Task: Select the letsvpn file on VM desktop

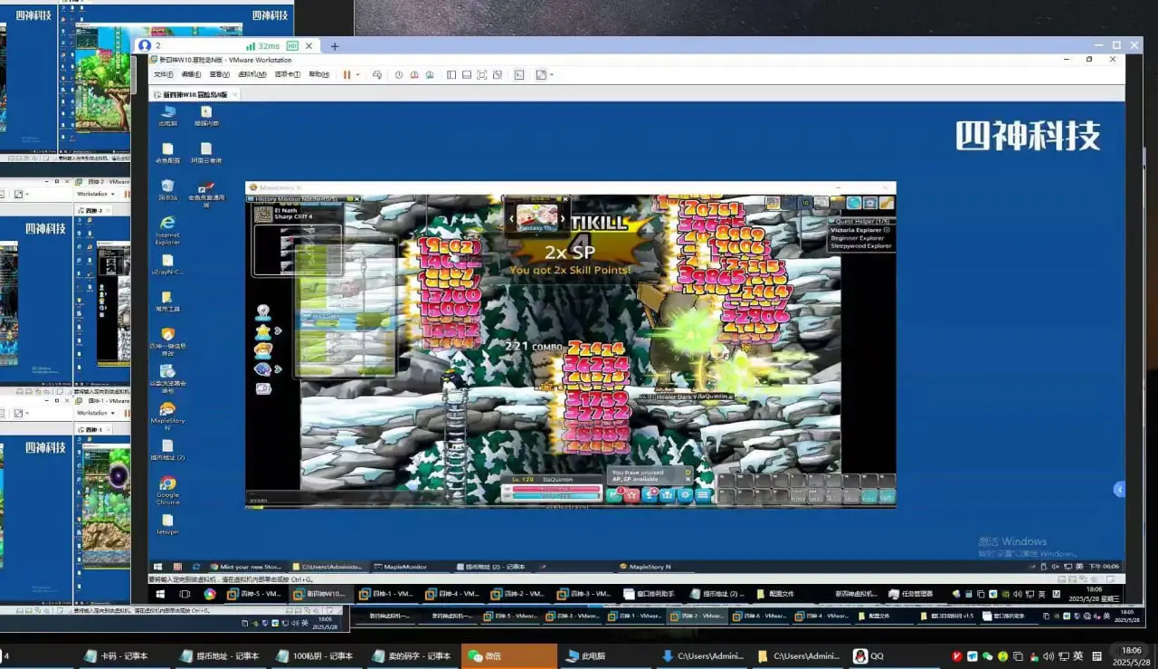Action: 167,523
